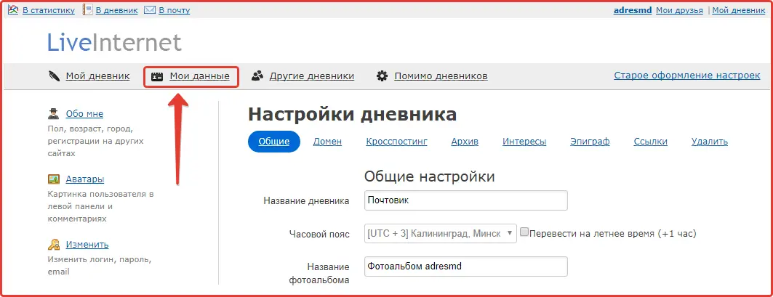Screen dimensions: 773x297
Task: Click the mail envelope icon
Action: pyautogui.click(x=149, y=10)
